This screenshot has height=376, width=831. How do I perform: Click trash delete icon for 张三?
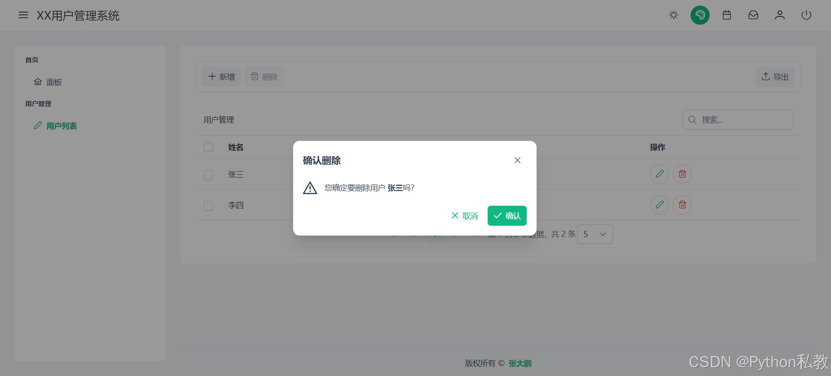682,174
